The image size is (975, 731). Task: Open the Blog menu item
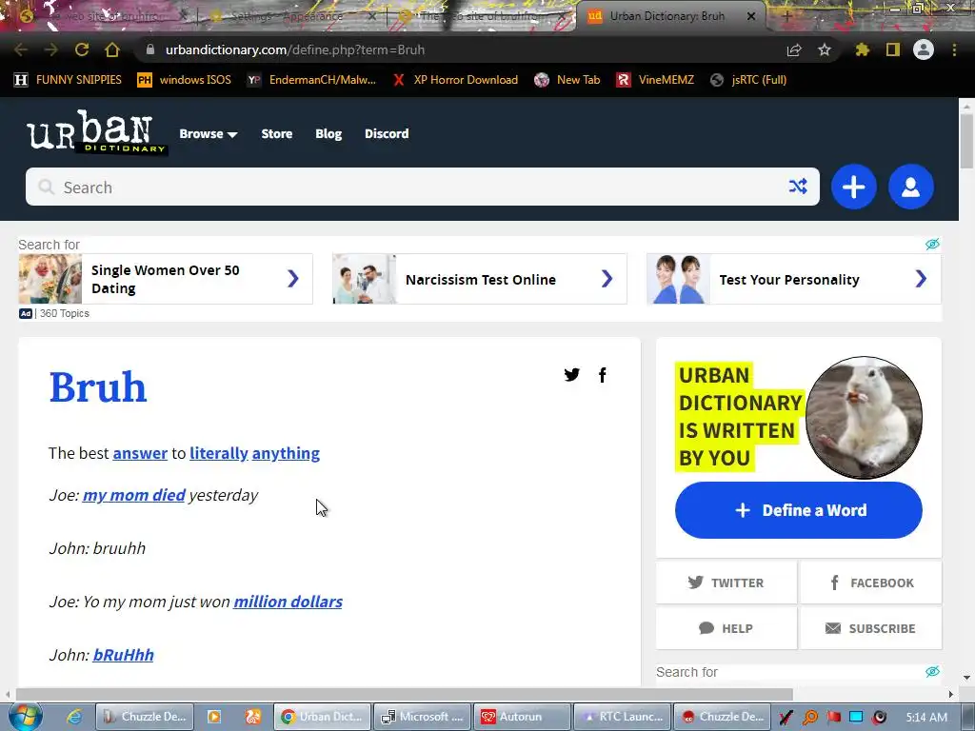328,133
